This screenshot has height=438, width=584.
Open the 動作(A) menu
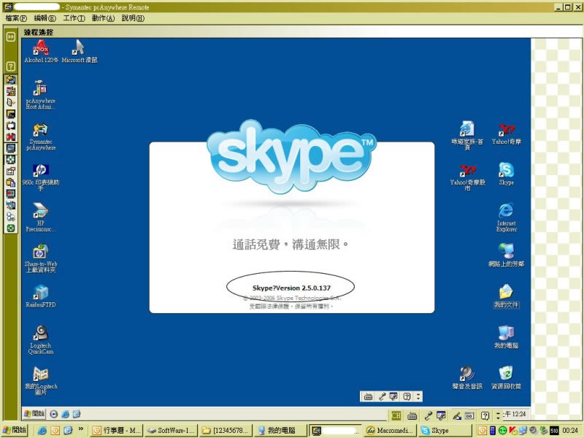click(x=103, y=18)
